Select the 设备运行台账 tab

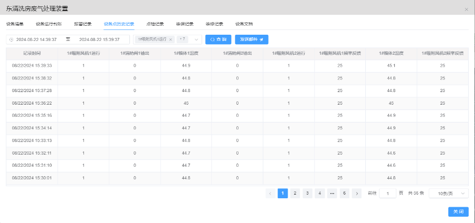click(x=49, y=24)
